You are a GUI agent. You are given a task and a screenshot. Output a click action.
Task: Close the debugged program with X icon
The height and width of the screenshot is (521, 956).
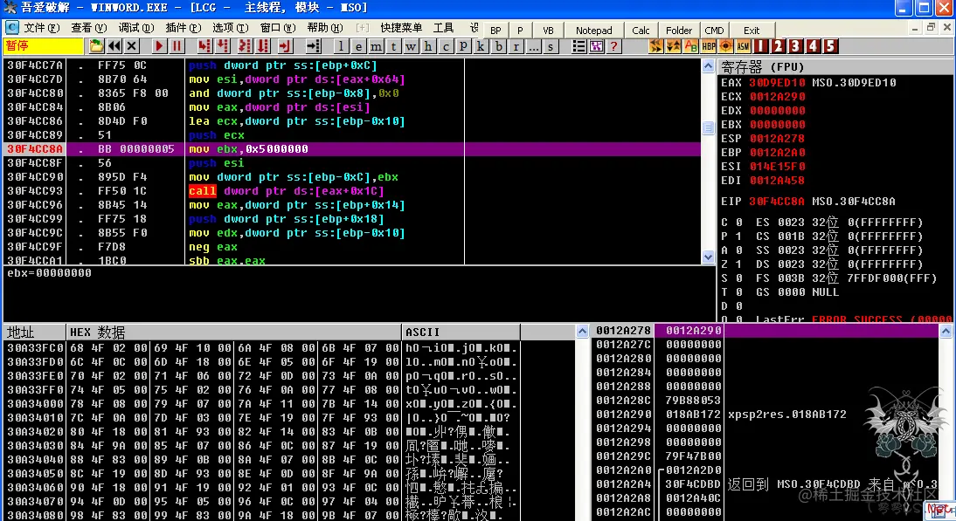pos(132,46)
